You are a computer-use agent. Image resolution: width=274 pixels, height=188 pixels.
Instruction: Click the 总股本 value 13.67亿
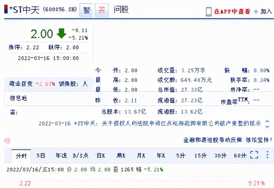pos(135,112)
